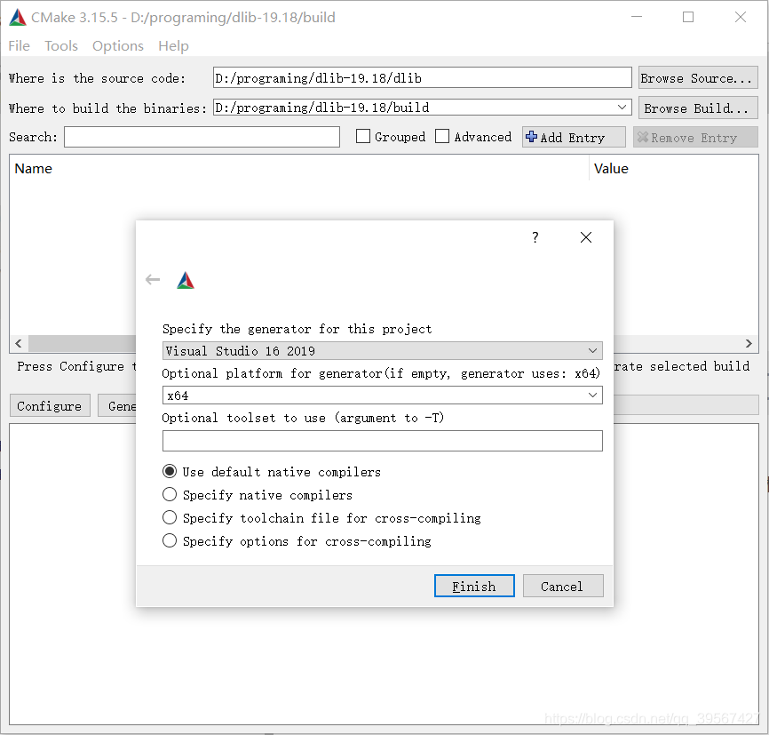Select Specify toolchain file for cross-compiling
The width and height of the screenshot is (769, 735).
tap(170, 517)
